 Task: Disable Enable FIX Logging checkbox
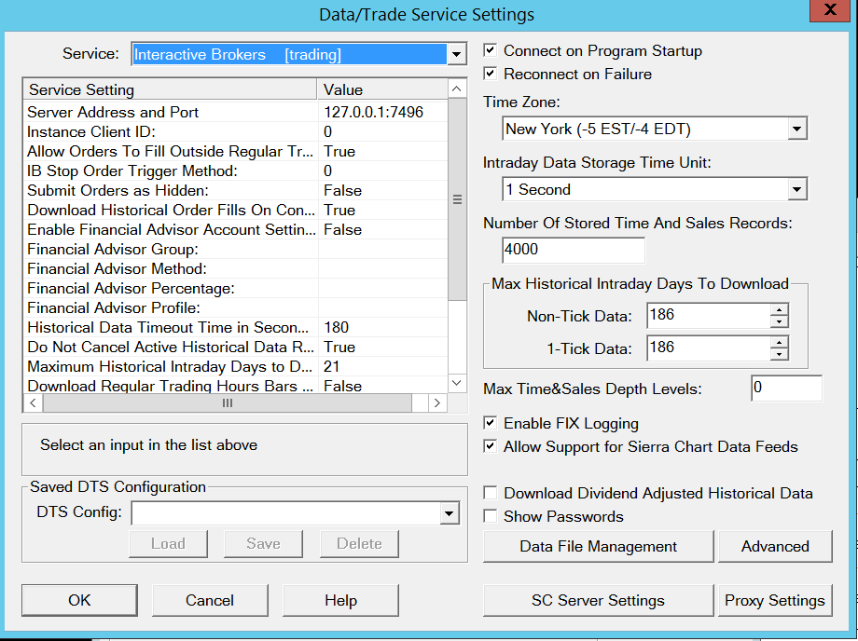(x=491, y=423)
